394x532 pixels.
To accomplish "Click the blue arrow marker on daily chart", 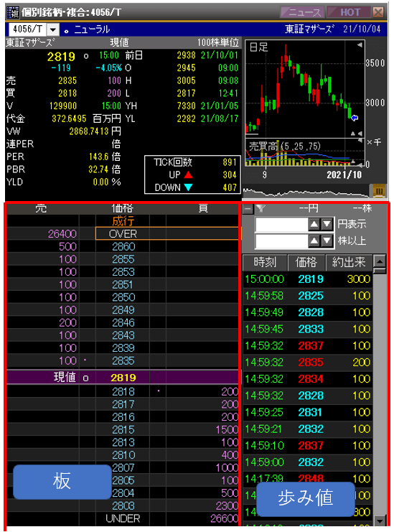I will point(355,118).
